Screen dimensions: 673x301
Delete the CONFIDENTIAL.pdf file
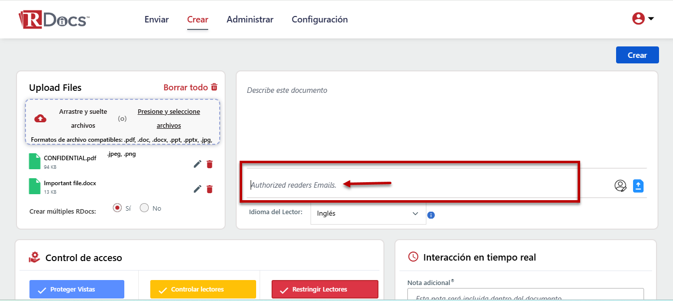(x=210, y=164)
